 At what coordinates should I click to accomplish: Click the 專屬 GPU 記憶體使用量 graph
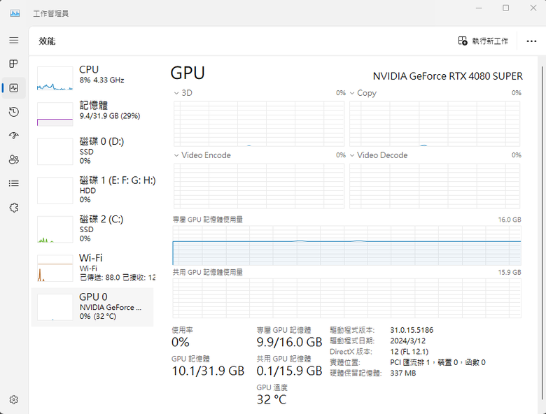click(346, 245)
